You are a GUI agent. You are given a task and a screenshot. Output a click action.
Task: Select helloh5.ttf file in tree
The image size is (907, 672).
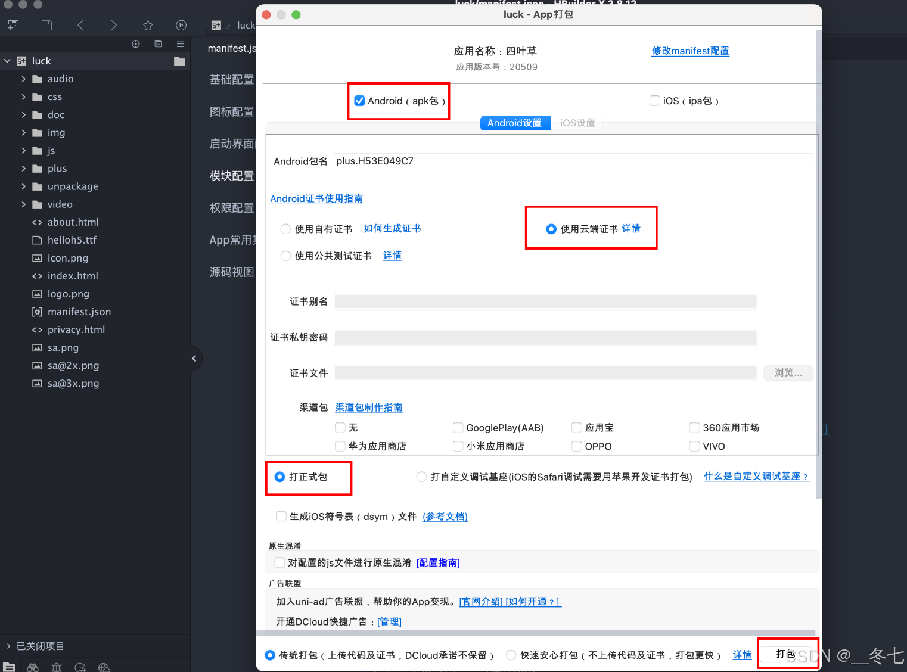[72, 240]
